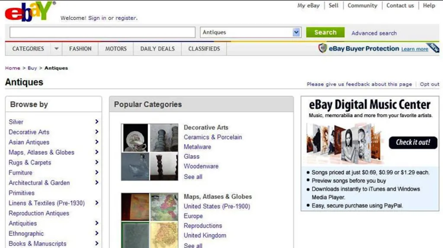443x248 pixels.
Task: Click the register link
Action: point(126,18)
